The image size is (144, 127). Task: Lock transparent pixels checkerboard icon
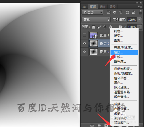pyautogui.click(x=93, y=27)
